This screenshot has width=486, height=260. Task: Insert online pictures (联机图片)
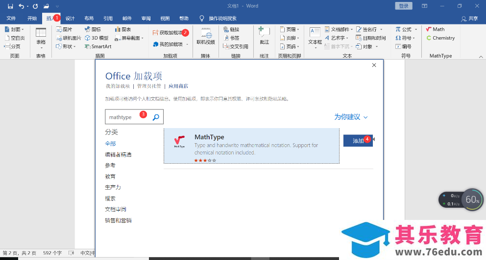coord(69,38)
